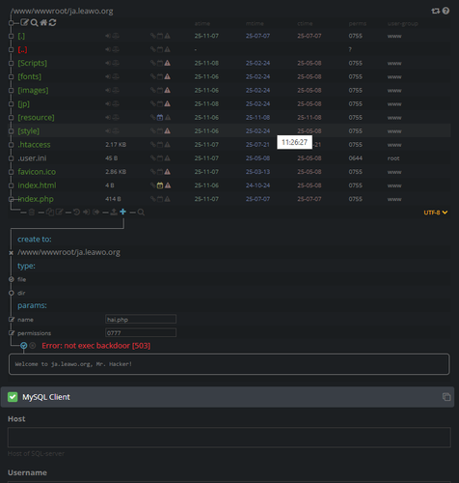This screenshot has width=459, height=483.
Task: Open the [jp] folder
Action: click(24, 104)
